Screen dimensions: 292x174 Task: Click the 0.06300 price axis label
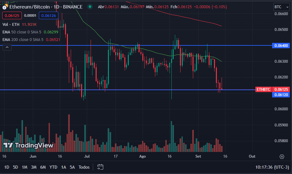(x=281, y=61)
